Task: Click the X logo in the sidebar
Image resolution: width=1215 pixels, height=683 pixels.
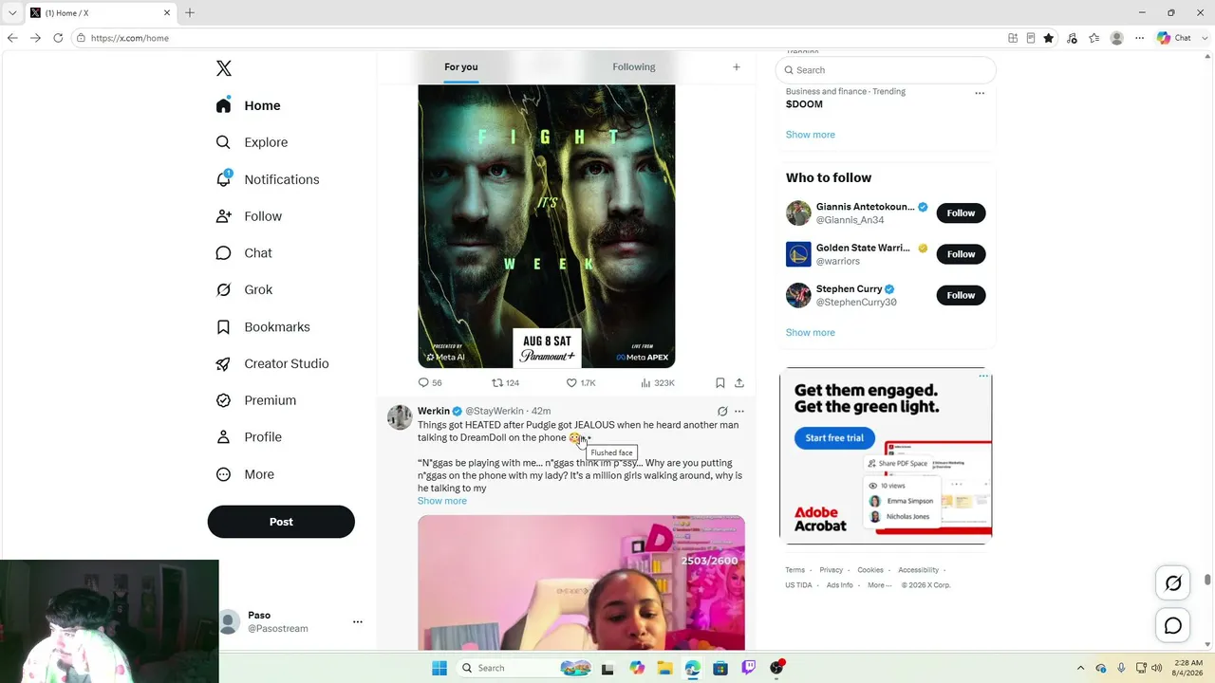Action: [223, 68]
